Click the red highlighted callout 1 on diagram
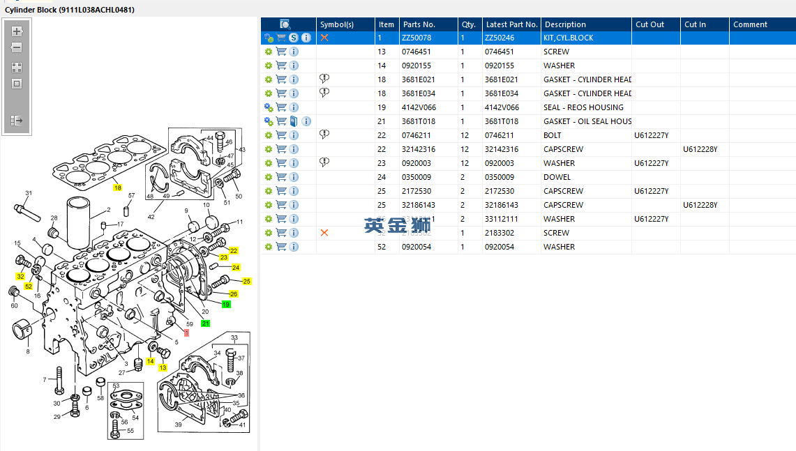 click(x=186, y=332)
